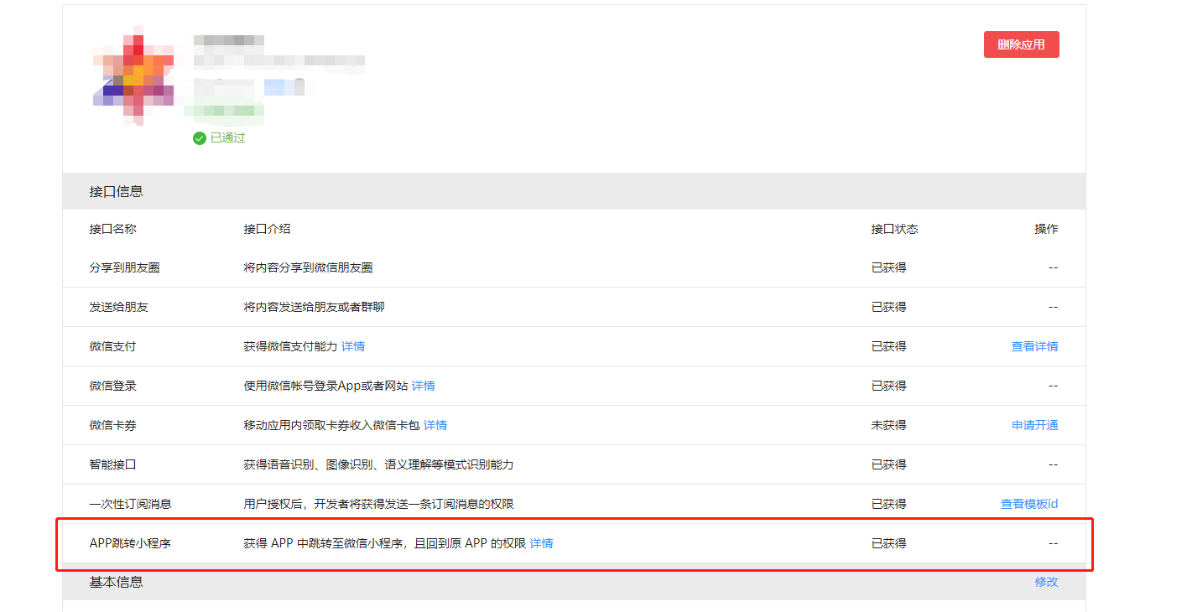Click 将内容分享到微信朋友圈 description
Viewport: 1187px width, 612px height.
click(x=309, y=267)
